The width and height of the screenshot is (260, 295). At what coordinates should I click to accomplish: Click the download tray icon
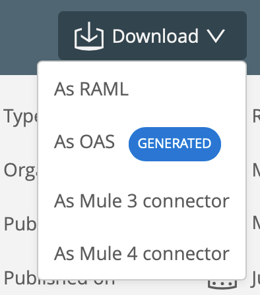click(89, 36)
